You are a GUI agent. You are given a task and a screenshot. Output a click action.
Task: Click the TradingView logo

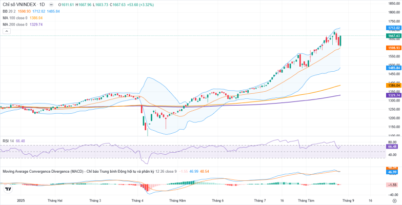(x=8, y=189)
